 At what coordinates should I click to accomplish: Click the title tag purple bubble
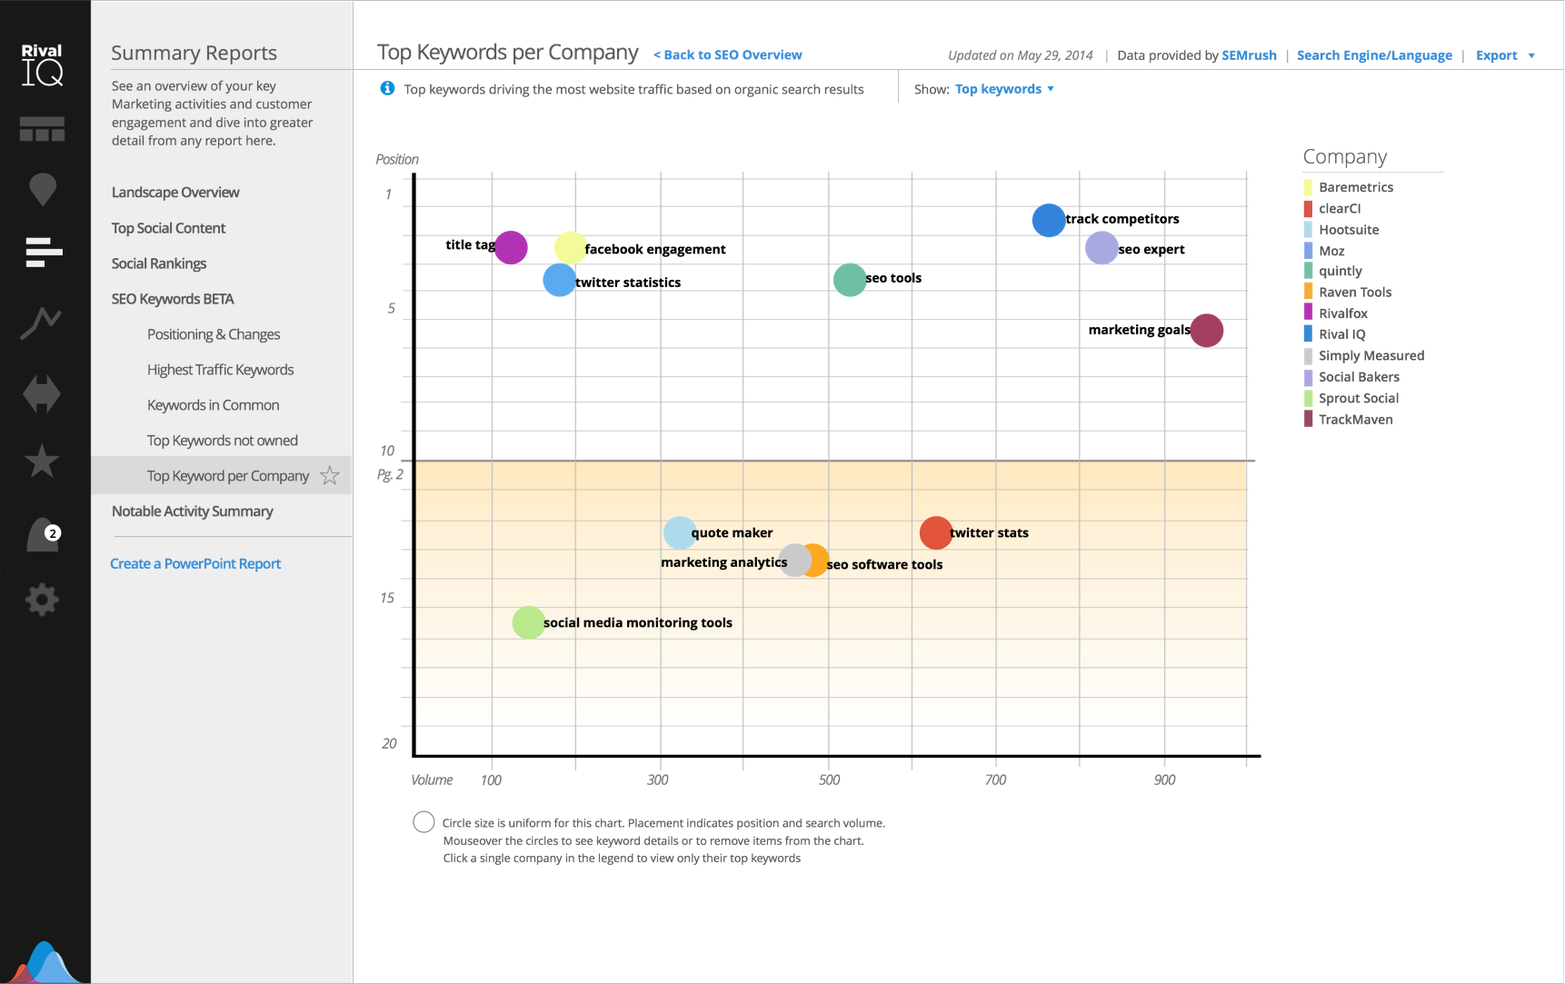tap(511, 247)
